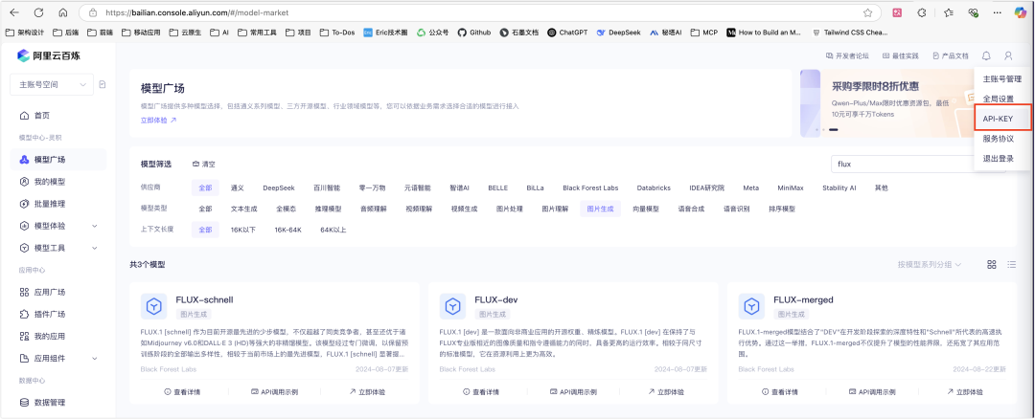Open the ChatGPT bookmark
The height and width of the screenshot is (419, 1035).
pyautogui.click(x=567, y=32)
